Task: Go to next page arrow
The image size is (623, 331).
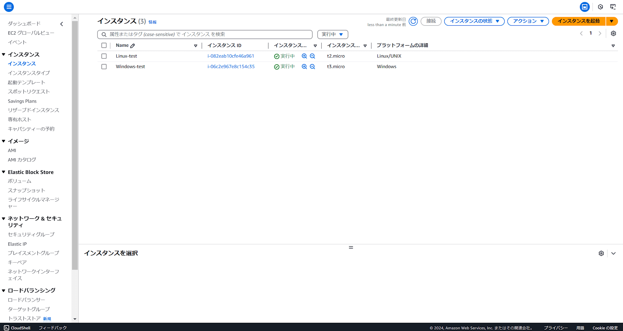Action: [x=600, y=33]
